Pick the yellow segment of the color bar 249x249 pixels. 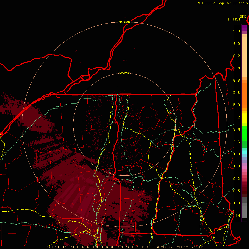coord(244,118)
